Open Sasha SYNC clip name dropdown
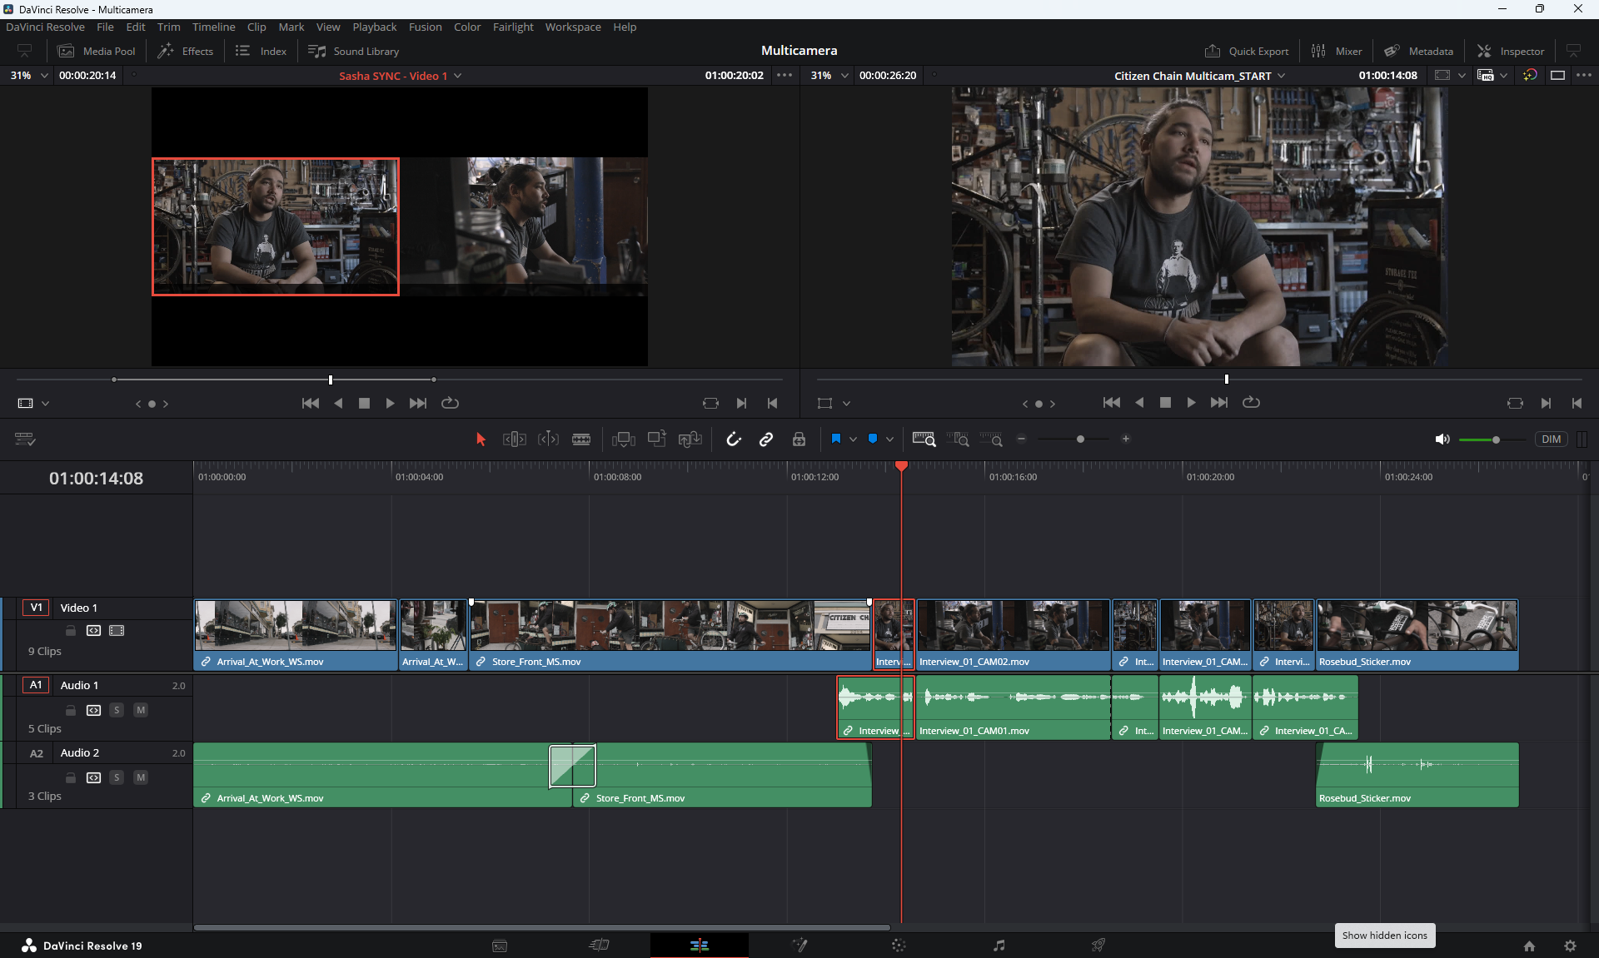 [x=457, y=76]
